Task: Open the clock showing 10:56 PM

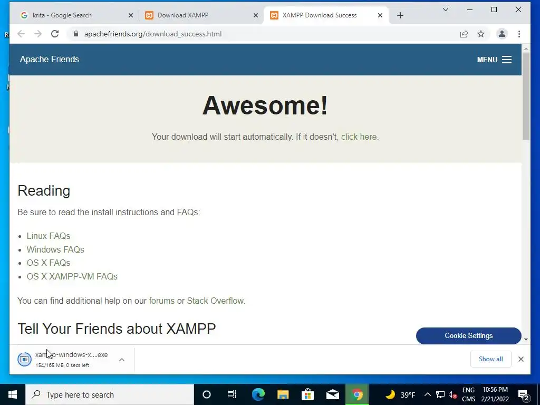Action: click(x=495, y=394)
